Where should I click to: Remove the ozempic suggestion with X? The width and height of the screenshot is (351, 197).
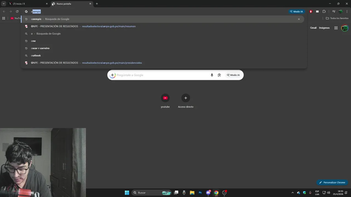[299, 19]
